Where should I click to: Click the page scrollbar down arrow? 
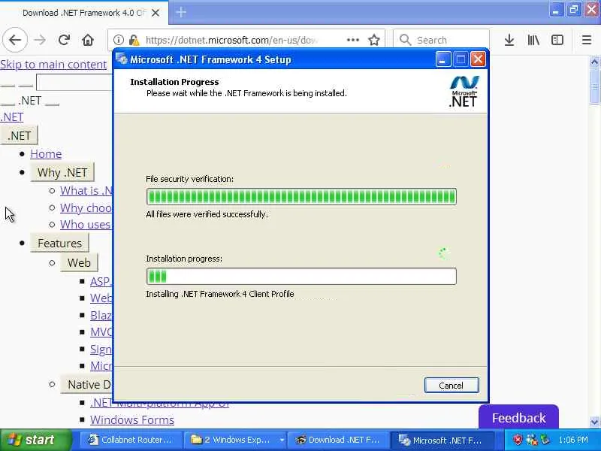click(x=594, y=422)
